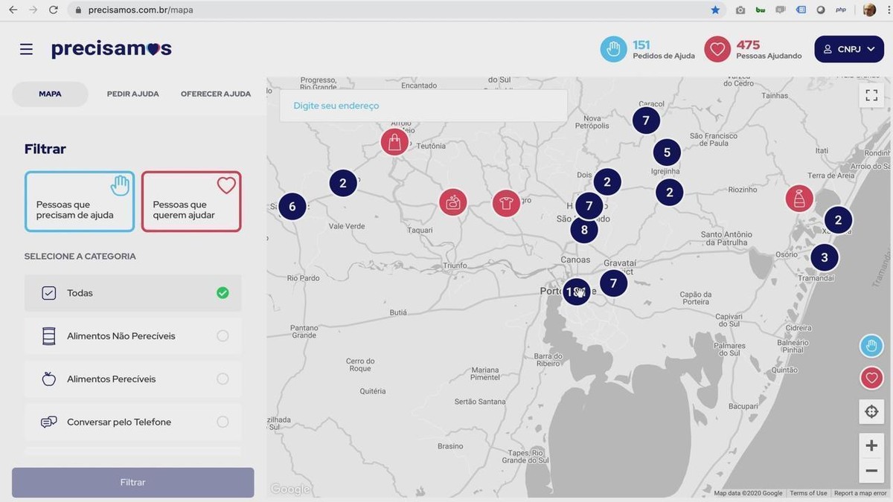Click the apple category icon
Image resolution: width=893 pixels, height=502 pixels.
49,379
